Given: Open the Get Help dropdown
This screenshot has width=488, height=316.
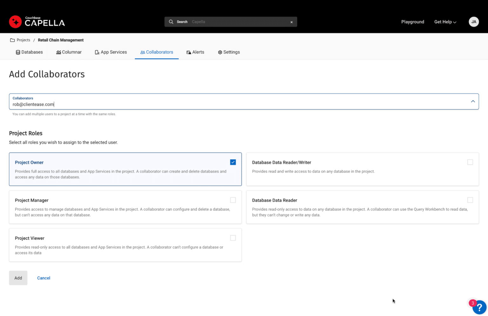Looking at the screenshot, I should 445,22.
